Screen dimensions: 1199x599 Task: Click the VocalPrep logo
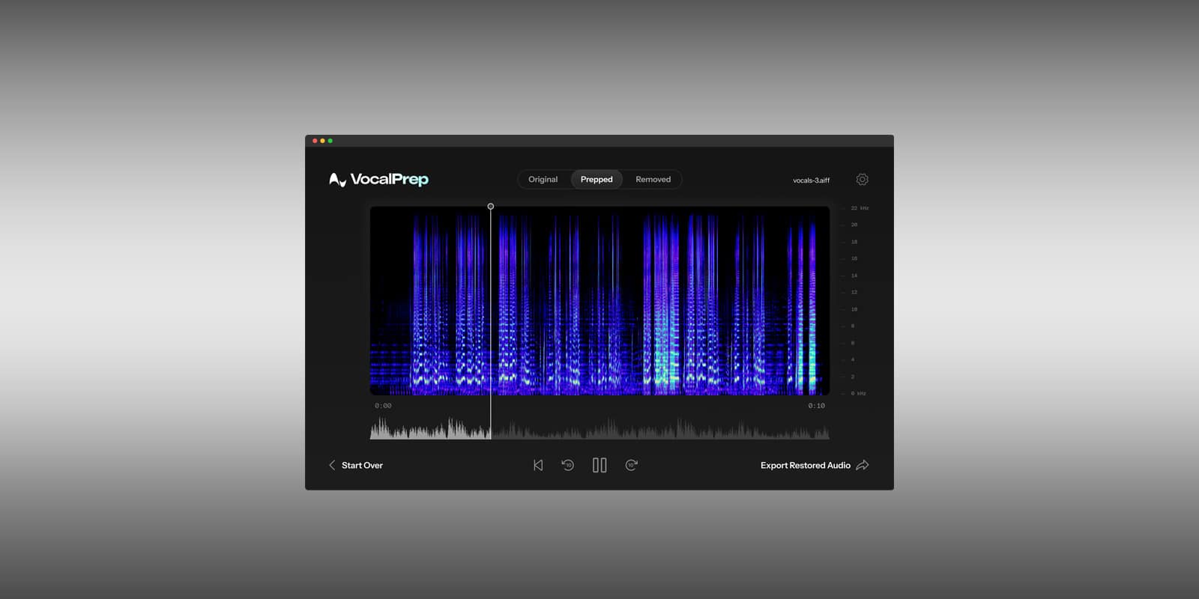[x=378, y=180]
